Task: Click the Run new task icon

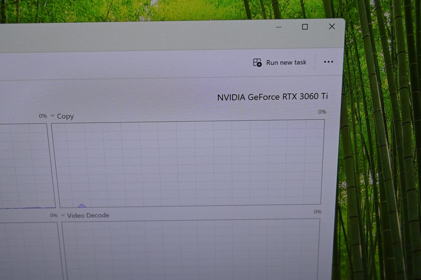Action: (257, 63)
